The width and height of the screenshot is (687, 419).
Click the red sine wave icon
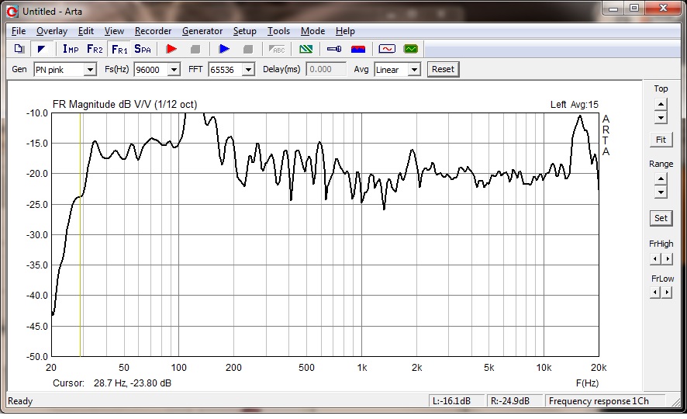click(x=387, y=49)
